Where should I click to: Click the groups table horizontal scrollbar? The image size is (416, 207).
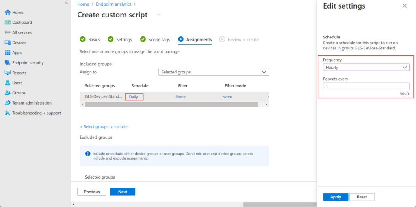coord(171,105)
